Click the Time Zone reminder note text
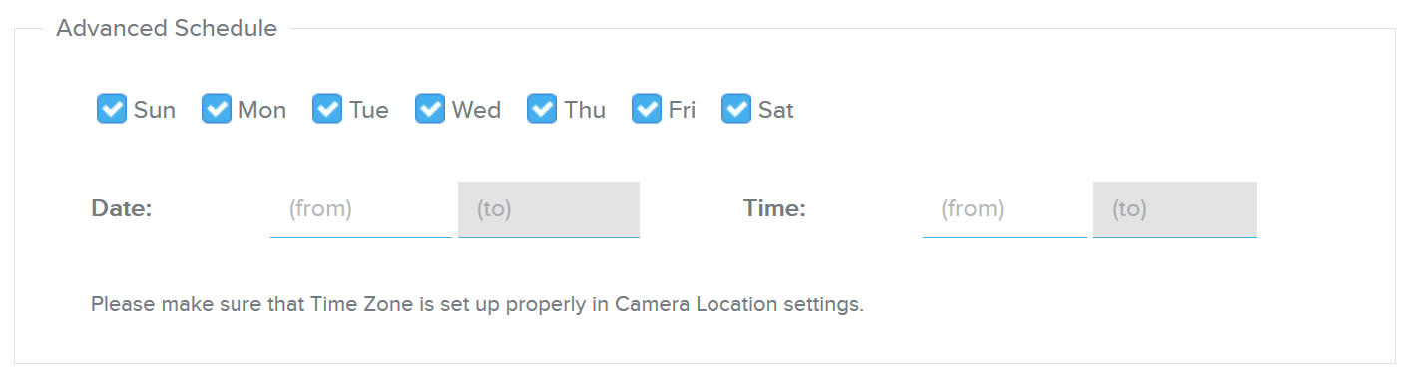The height and width of the screenshot is (381, 1423). [x=477, y=304]
